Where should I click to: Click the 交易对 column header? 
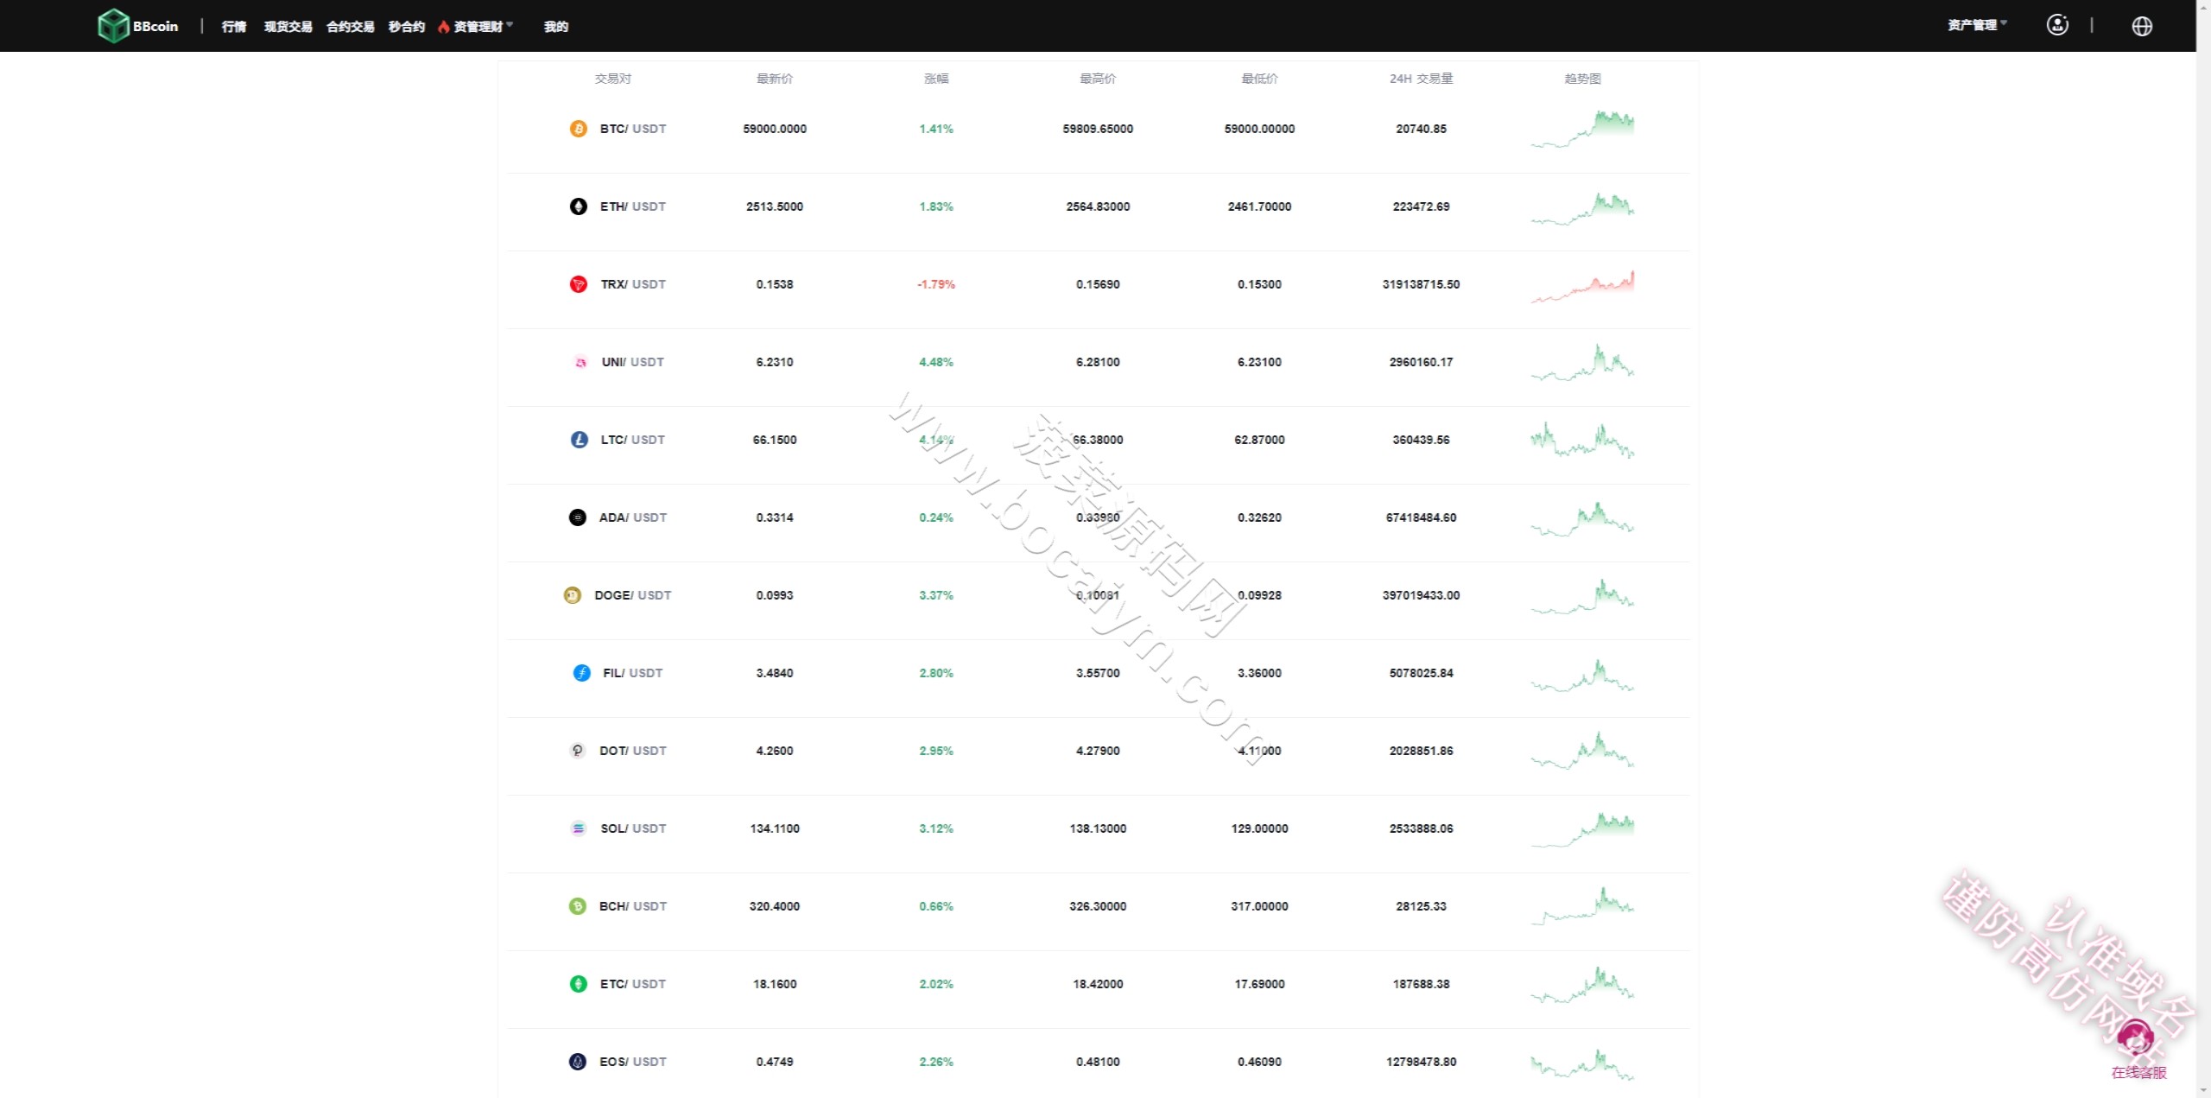pos(613,79)
